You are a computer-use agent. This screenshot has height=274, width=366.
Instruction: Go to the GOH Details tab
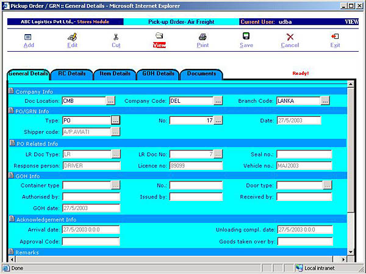click(158, 74)
